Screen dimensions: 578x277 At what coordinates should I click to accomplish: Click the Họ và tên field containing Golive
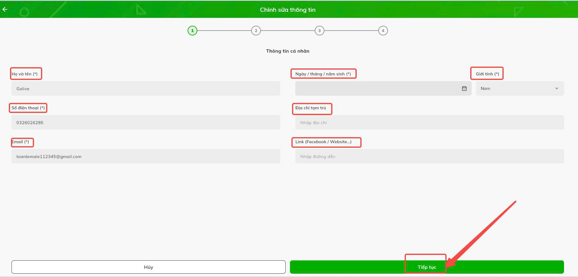(146, 88)
